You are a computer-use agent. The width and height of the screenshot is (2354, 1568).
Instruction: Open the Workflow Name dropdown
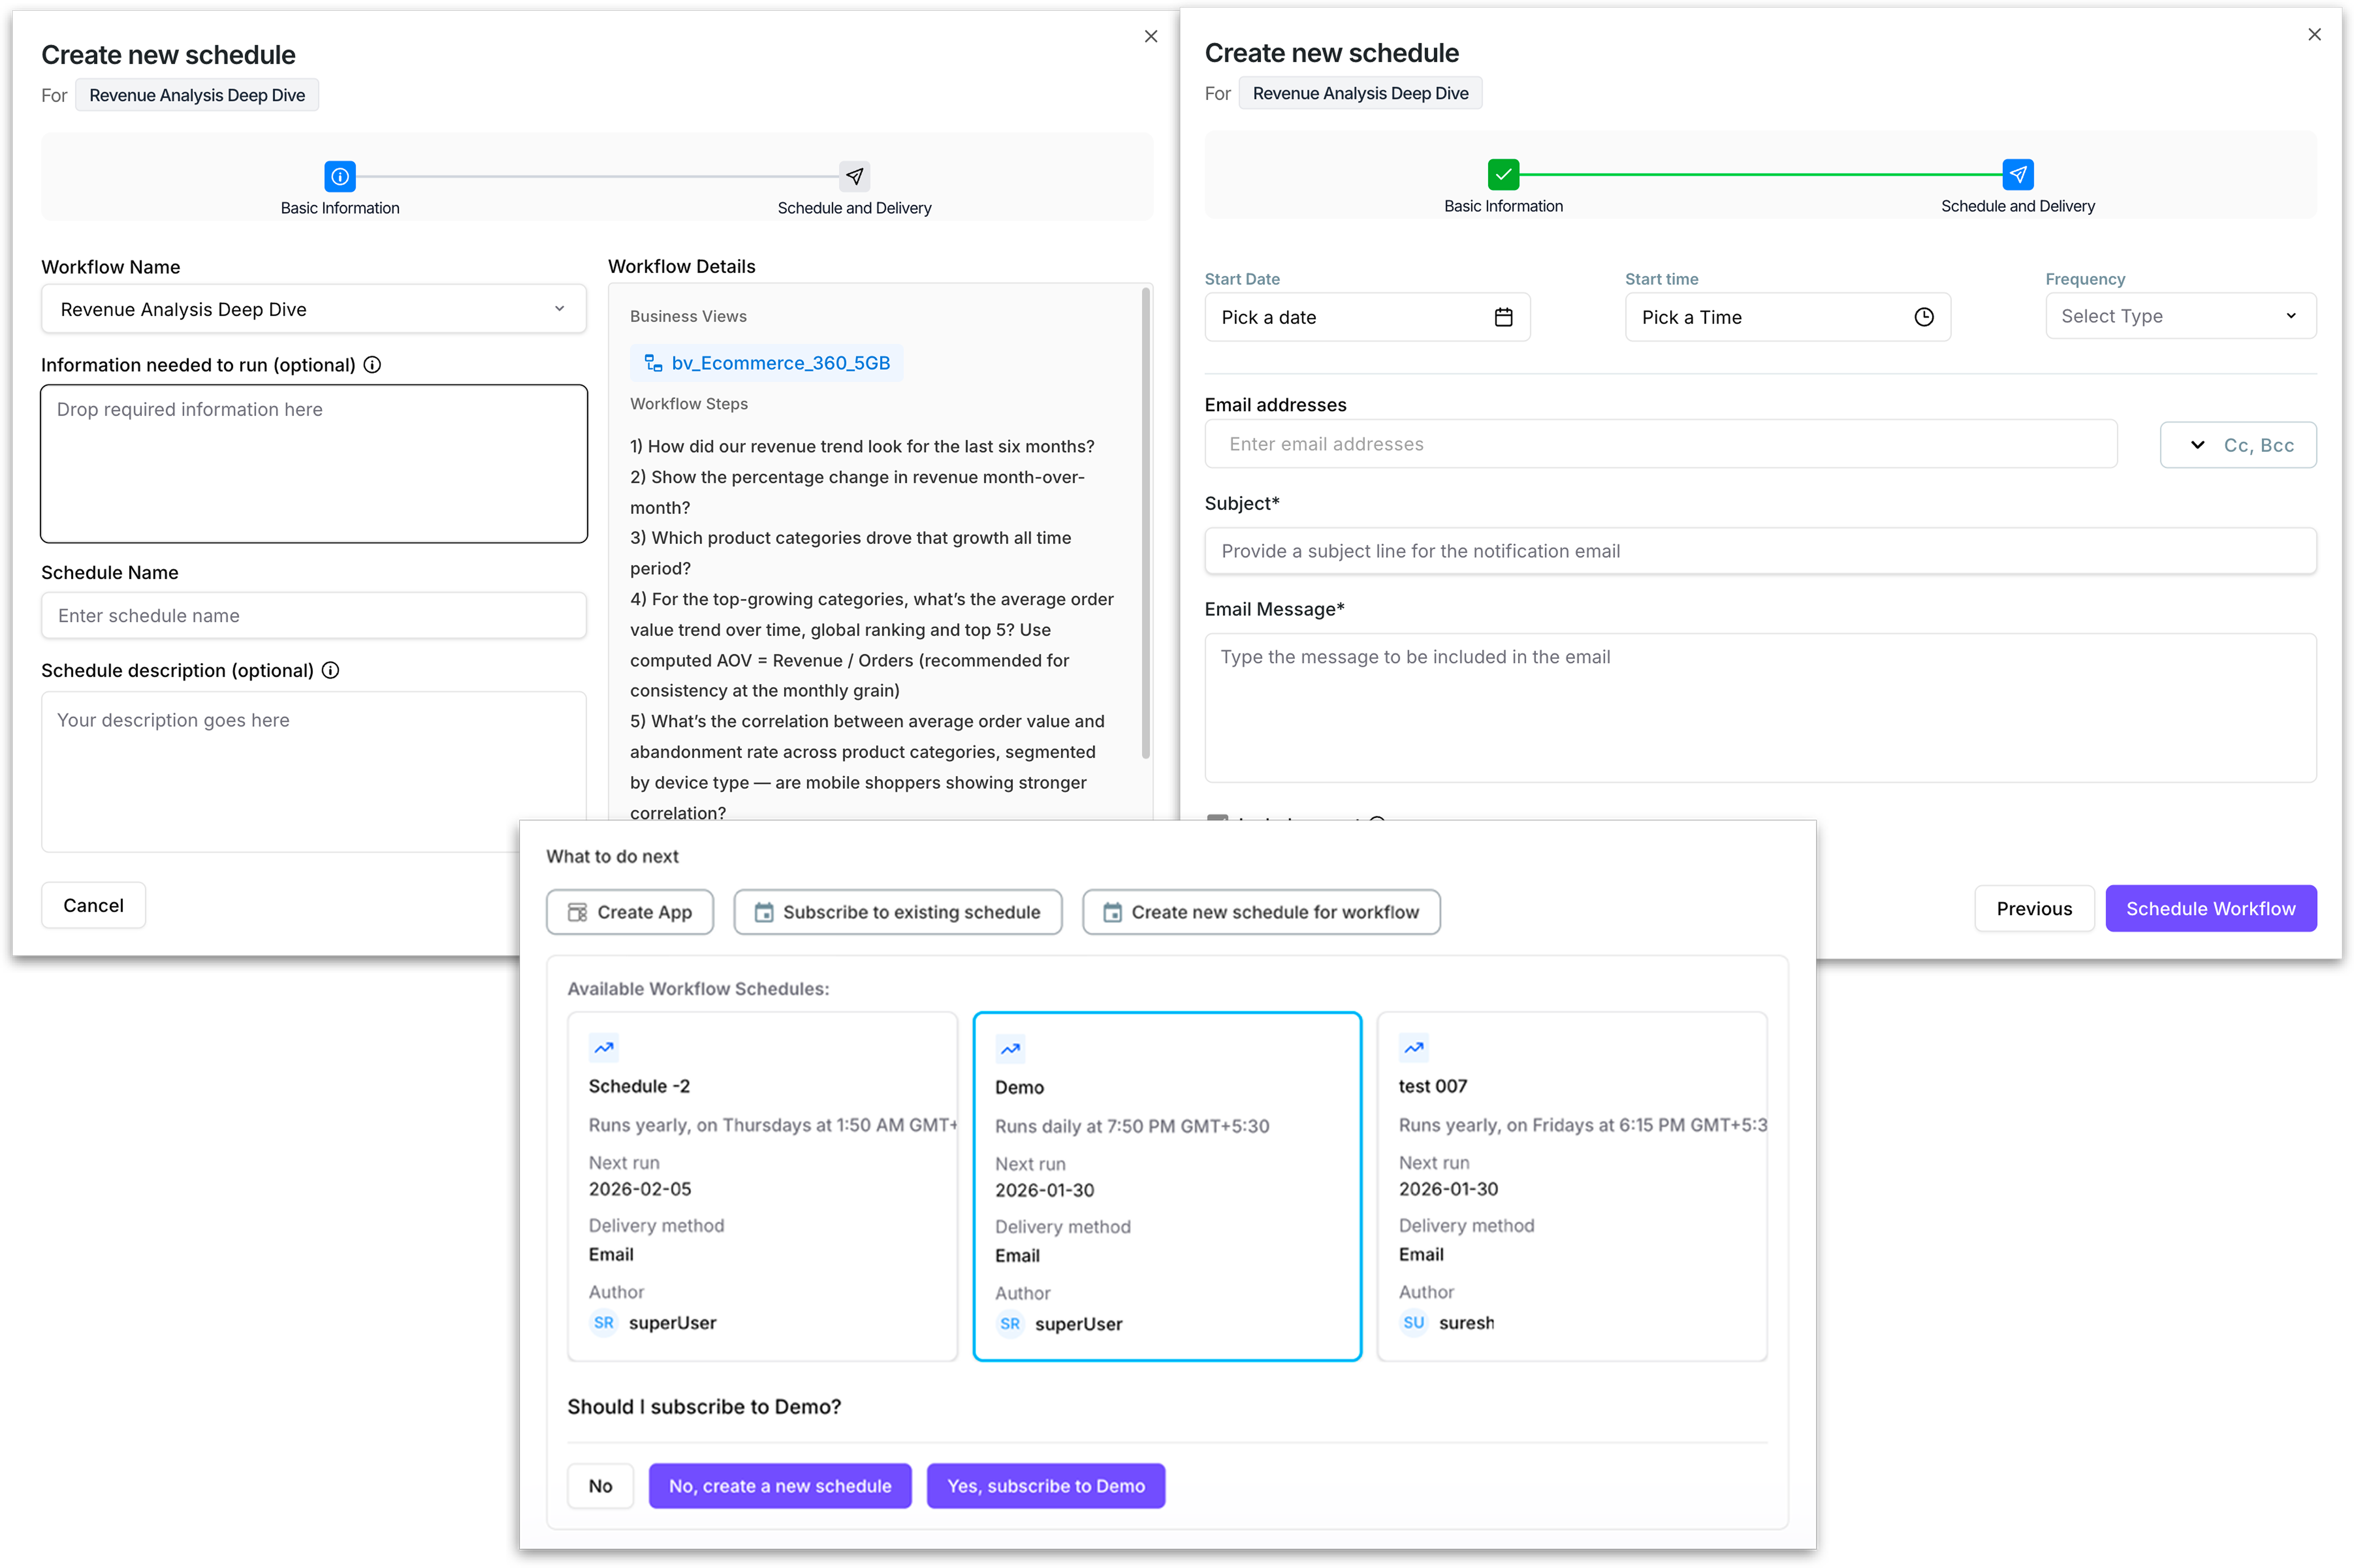click(x=313, y=309)
